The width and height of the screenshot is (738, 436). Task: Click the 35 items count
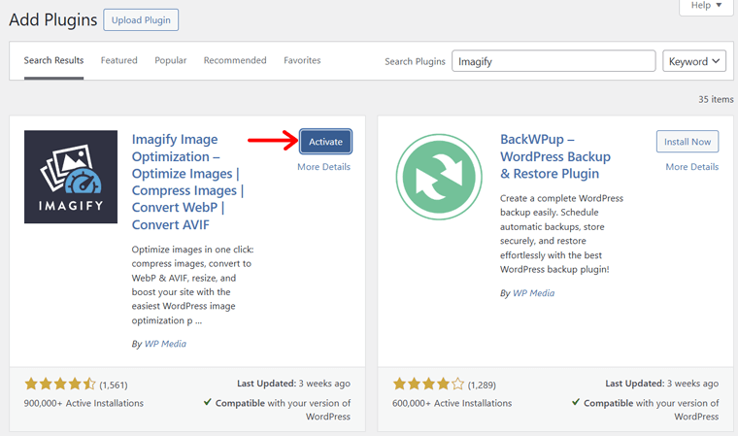point(716,99)
